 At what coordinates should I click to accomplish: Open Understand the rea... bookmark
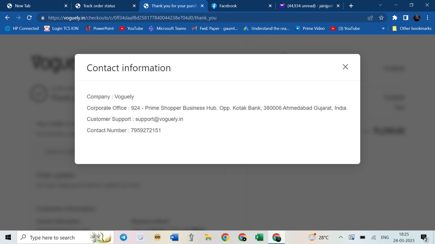point(266,28)
